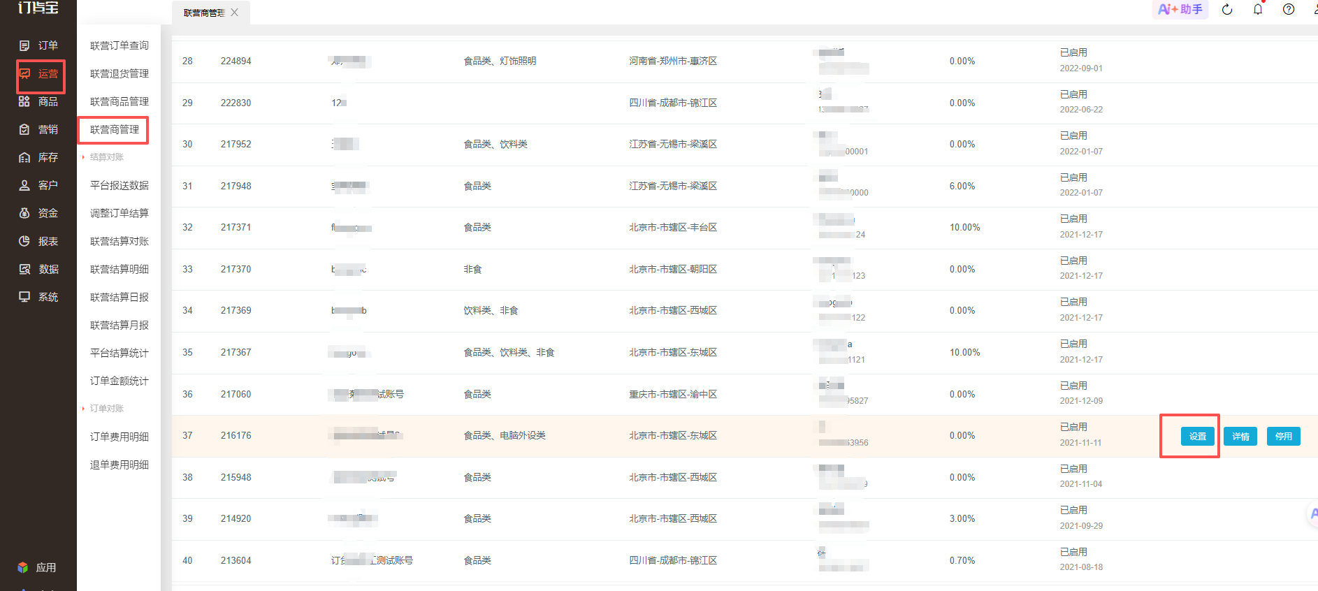Click 食品类、饮料类、非食 in row 217367

click(x=509, y=352)
